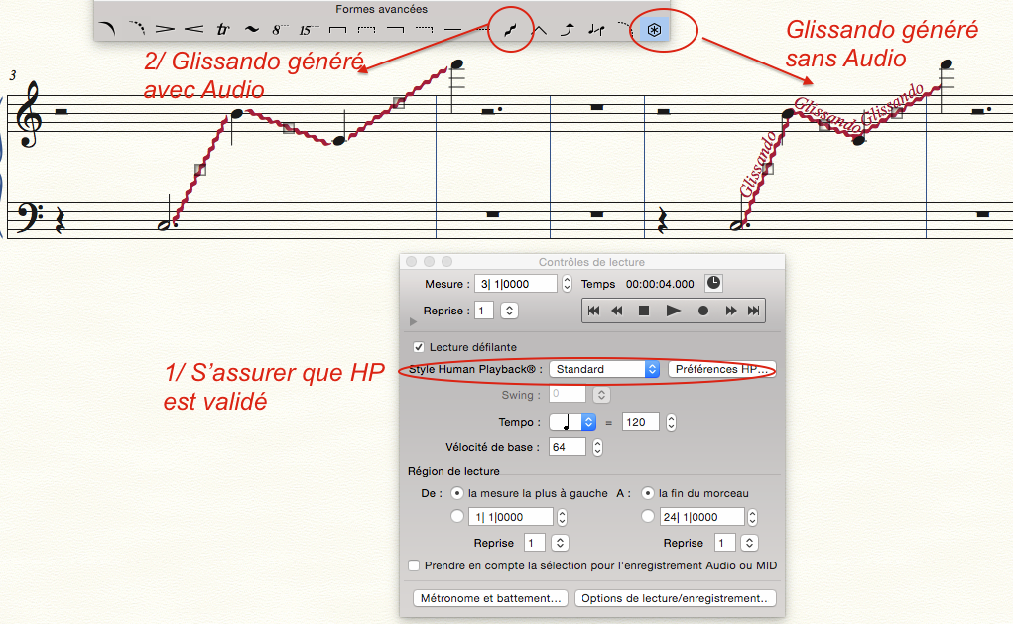The height and width of the screenshot is (624, 1013).
Task: Open Préférences HP settings
Action: 720,369
